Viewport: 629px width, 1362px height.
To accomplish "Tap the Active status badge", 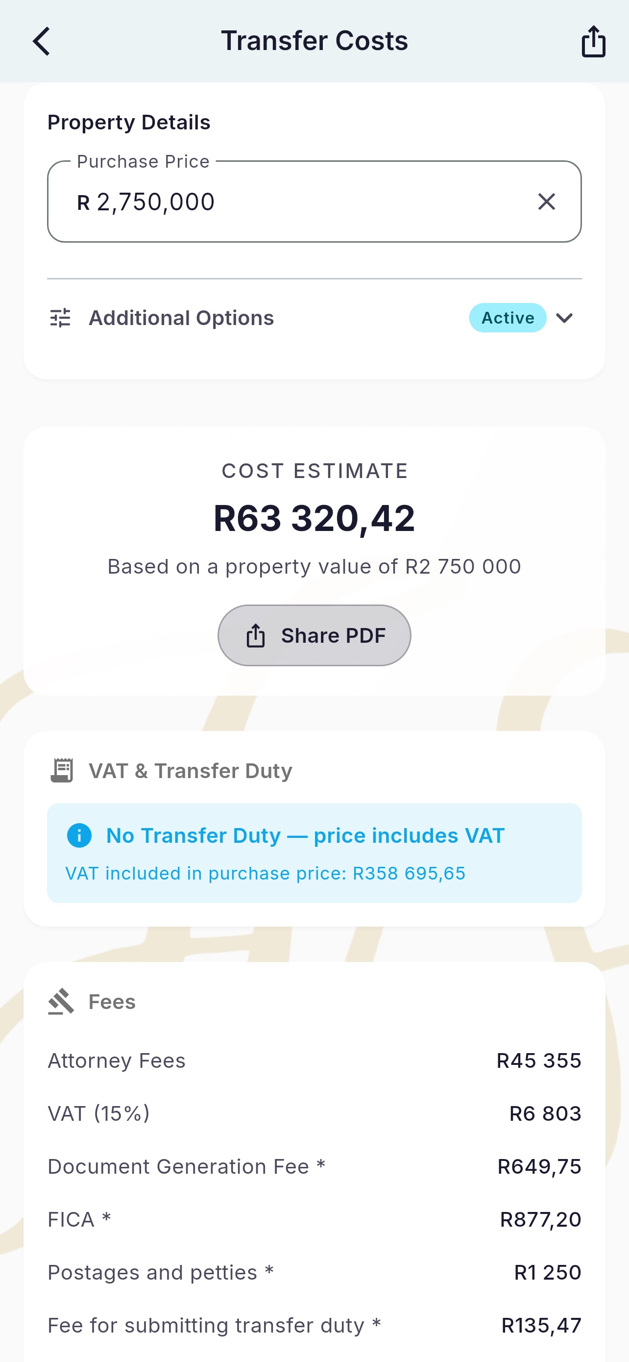I will 508,318.
